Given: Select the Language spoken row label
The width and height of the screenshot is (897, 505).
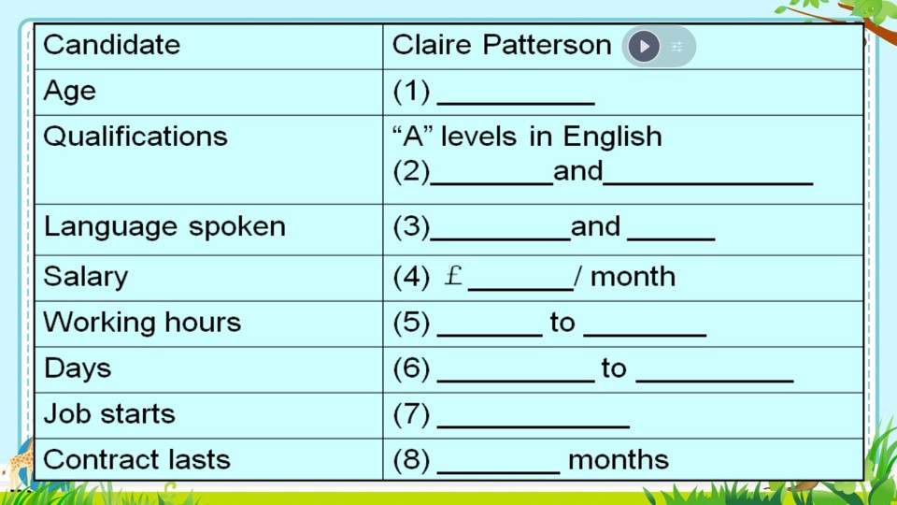Looking at the screenshot, I should tap(164, 226).
